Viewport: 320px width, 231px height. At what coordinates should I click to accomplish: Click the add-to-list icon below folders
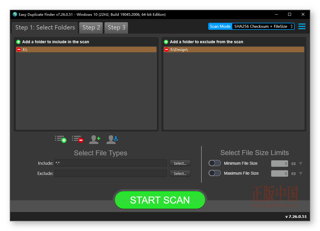(x=61, y=139)
